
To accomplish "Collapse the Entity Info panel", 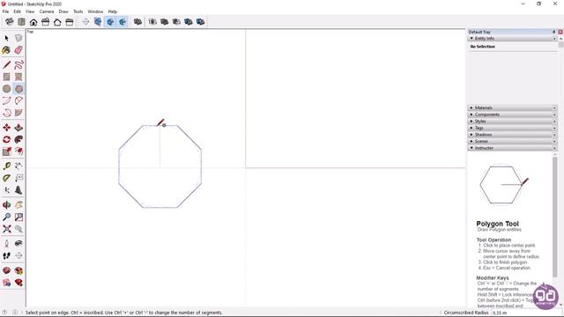I will pyautogui.click(x=512, y=39).
